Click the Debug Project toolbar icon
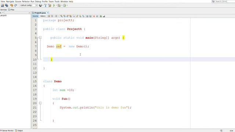The height and width of the screenshot is (132, 235). (x=59, y=5)
